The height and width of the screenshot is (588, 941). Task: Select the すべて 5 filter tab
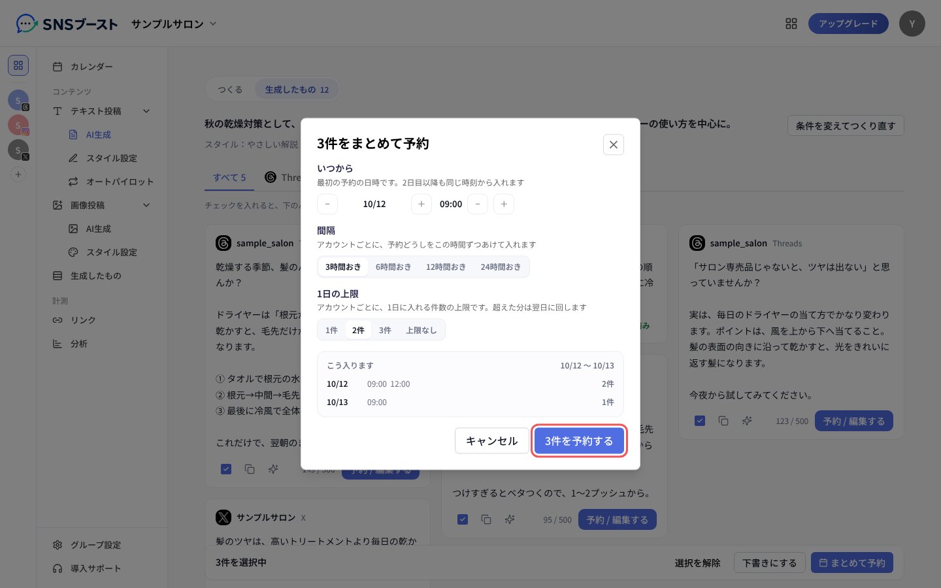[229, 178]
